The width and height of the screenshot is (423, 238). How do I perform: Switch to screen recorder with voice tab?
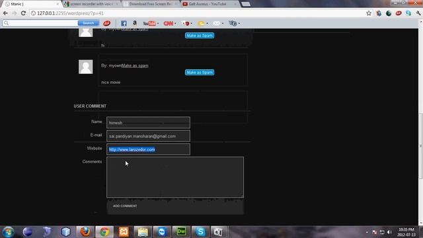[92, 4]
